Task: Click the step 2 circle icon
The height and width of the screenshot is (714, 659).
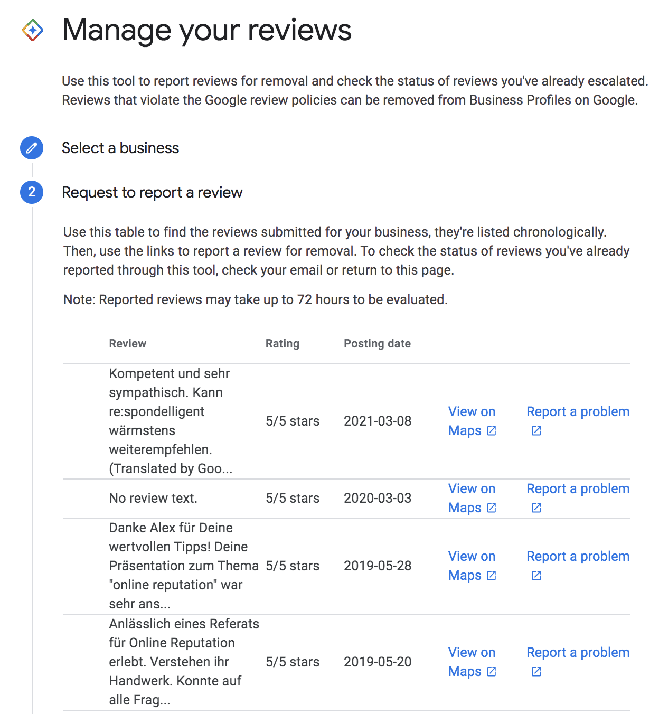Action: pos(32,192)
